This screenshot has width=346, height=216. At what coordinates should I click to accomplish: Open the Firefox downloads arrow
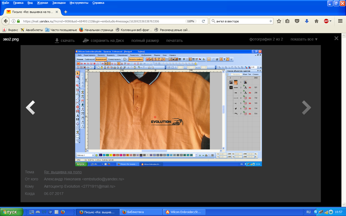tap(307, 21)
